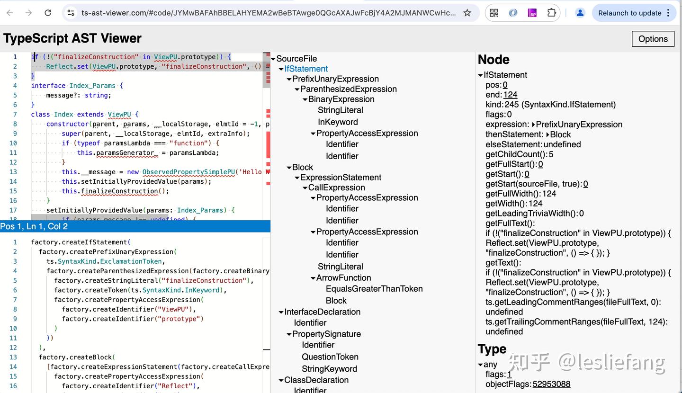The width and height of the screenshot is (682, 393).
Task: Click the 'getChildCount(): 5' row
Action: click(x=520, y=154)
